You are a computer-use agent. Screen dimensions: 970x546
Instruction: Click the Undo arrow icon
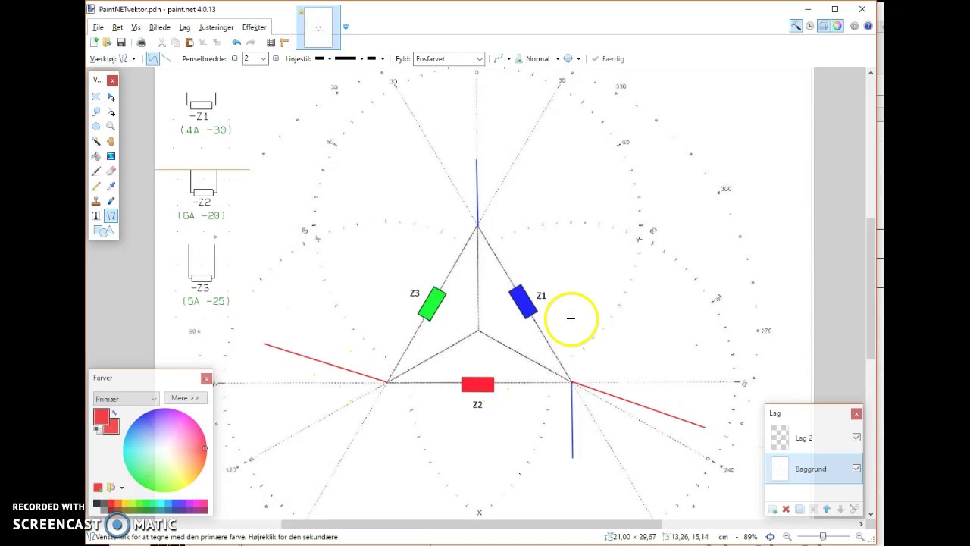[236, 42]
